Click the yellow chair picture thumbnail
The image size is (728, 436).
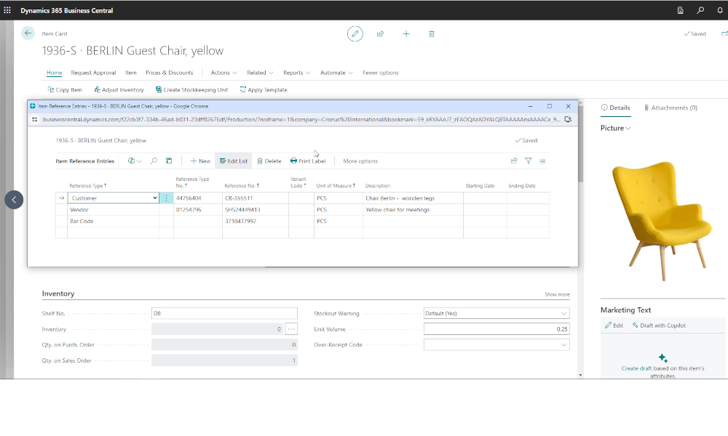(662, 220)
